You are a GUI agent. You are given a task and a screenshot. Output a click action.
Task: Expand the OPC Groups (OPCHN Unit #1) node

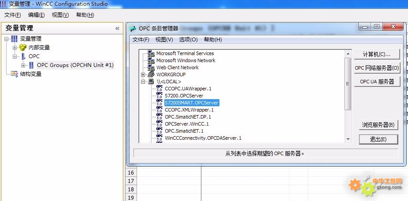23,65
